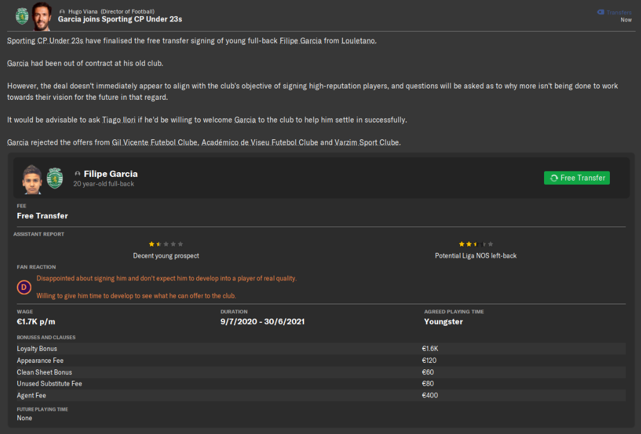Viewport: 641px width, 434px height.
Task: Click the Transfers tag icon in the header
Action: (x=600, y=12)
